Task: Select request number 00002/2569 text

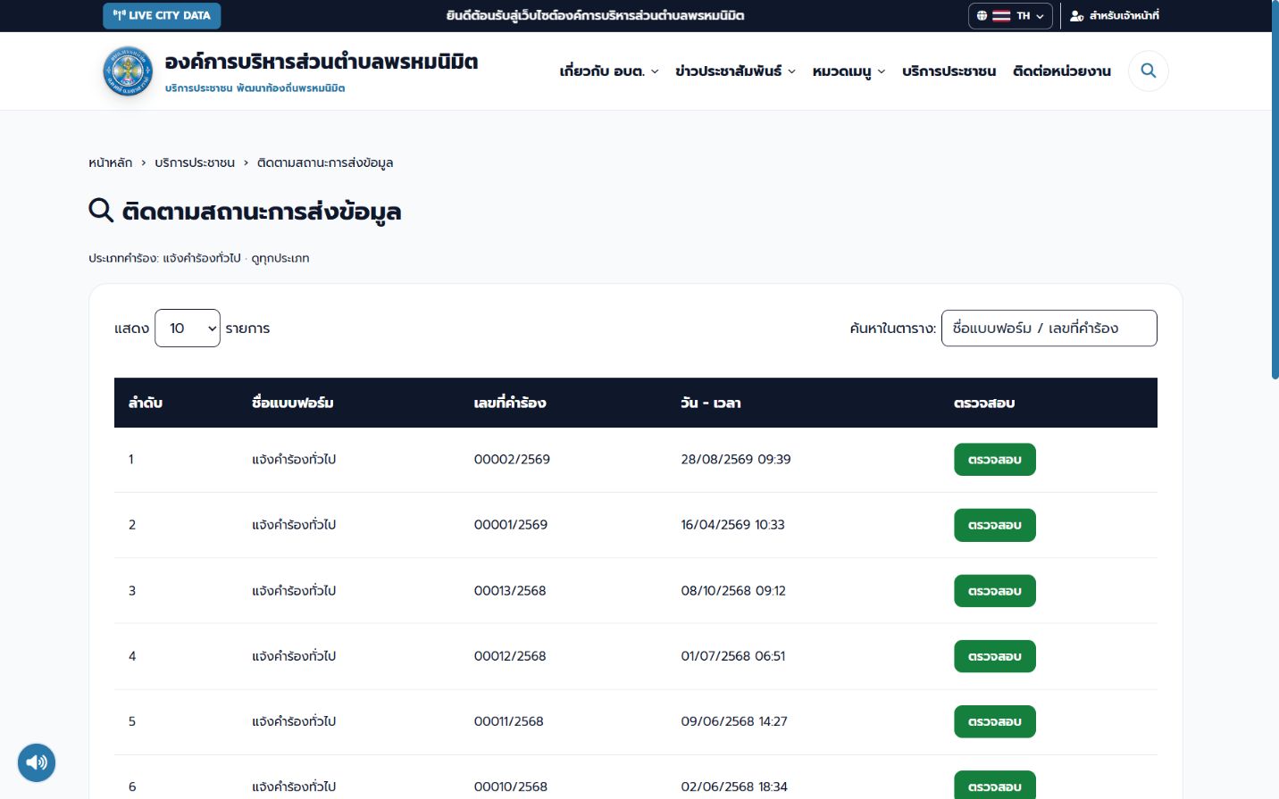Action: click(x=512, y=460)
